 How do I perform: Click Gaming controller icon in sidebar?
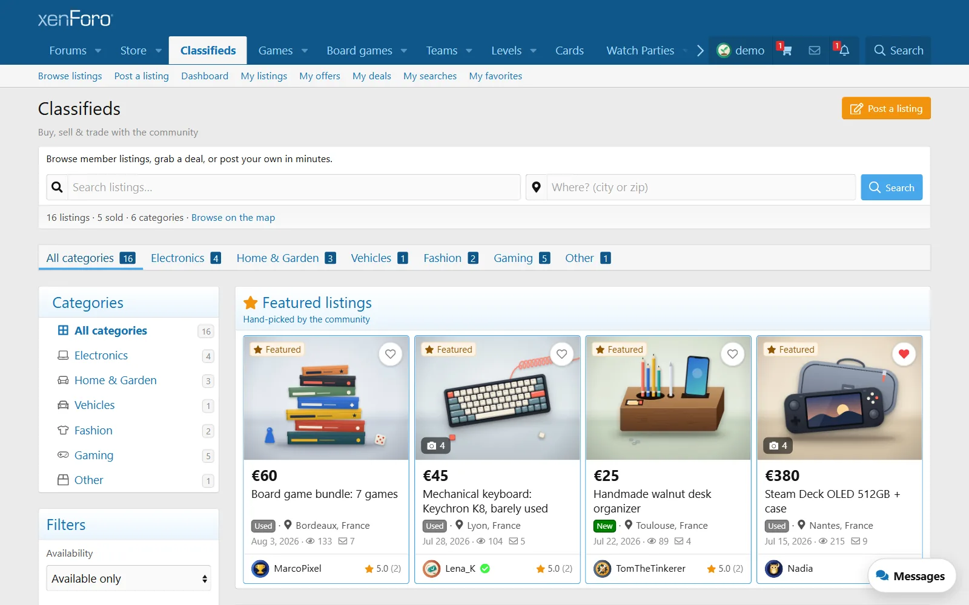pyautogui.click(x=63, y=455)
